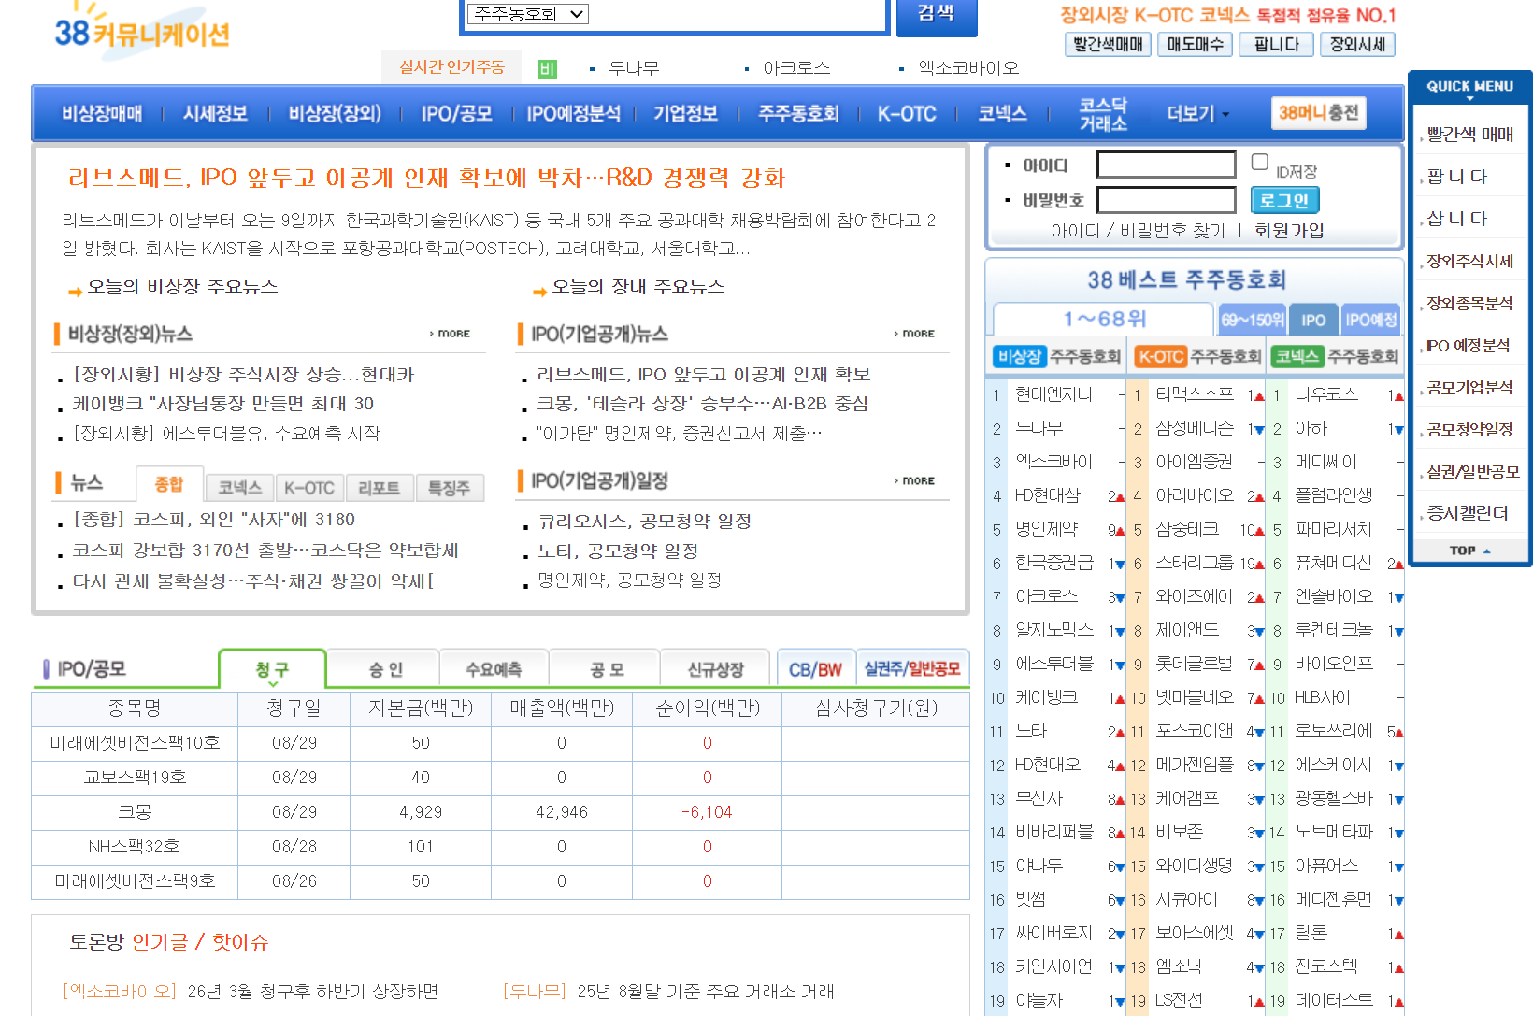1533x1016 pixels.
Task: Click the 빨간색매매 top banner button
Action: (x=1108, y=44)
